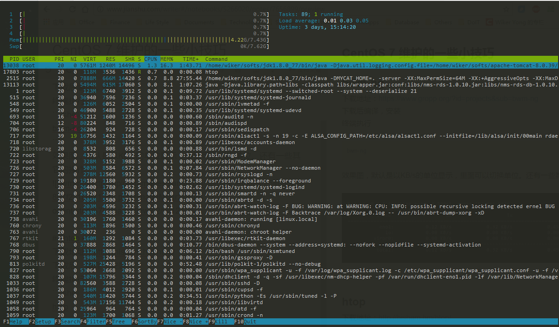Select the /sbin/audispd process row

pyautogui.click(x=279, y=123)
